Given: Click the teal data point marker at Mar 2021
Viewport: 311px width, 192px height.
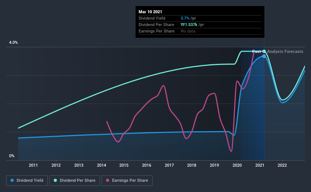Looking at the screenshot, I should coord(264,51).
